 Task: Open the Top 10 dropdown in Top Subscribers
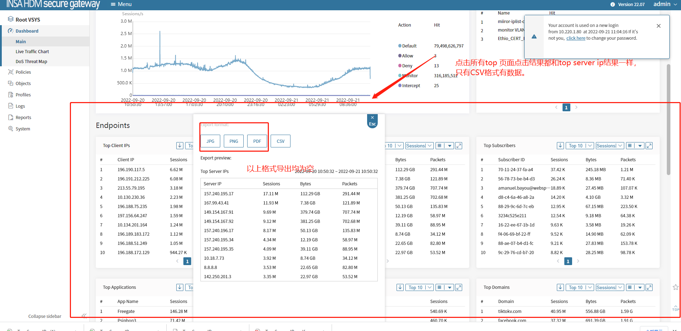coord(580,146)
